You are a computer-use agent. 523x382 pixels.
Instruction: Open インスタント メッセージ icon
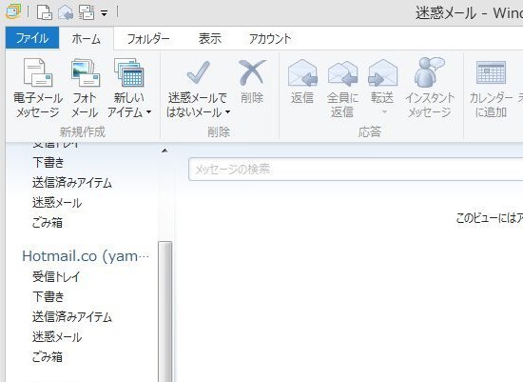[x=430, y=71]
